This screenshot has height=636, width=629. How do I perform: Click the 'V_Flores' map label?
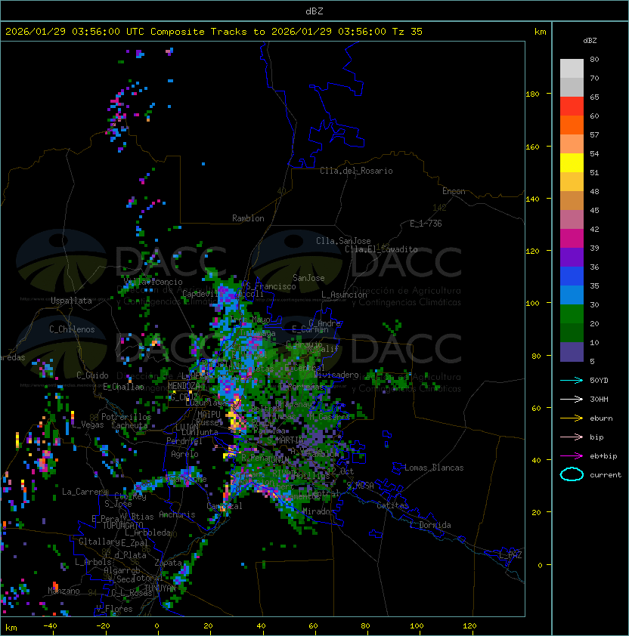click(114, 608)
